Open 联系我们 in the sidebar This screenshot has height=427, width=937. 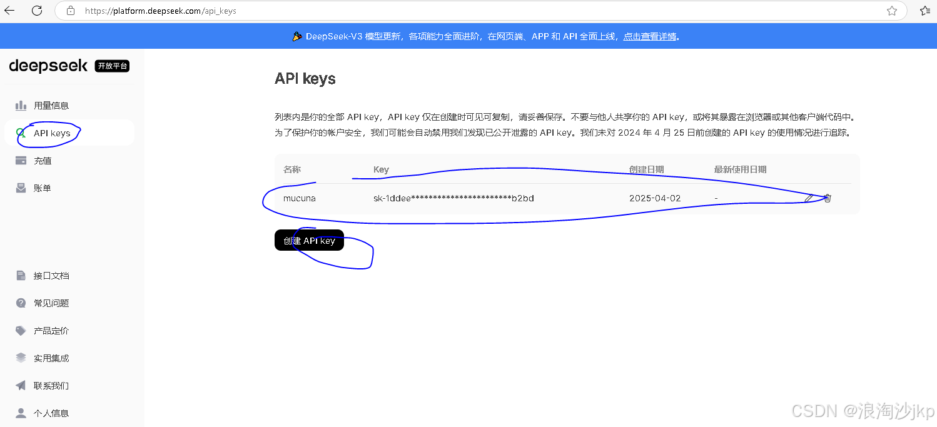coord(51,386)
